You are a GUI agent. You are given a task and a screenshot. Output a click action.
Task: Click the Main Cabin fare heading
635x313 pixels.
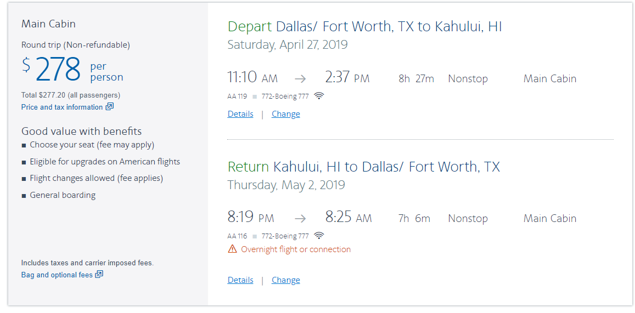coord(48,24)
